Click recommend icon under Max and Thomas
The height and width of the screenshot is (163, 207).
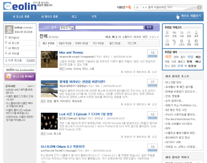[x=122, y=72]
